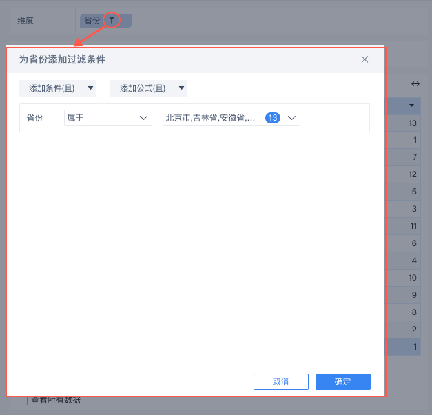Click the 省份 dimension tag
Image resolution: width=432 pixels, height=415 pixels.
(x=106, y=21)
